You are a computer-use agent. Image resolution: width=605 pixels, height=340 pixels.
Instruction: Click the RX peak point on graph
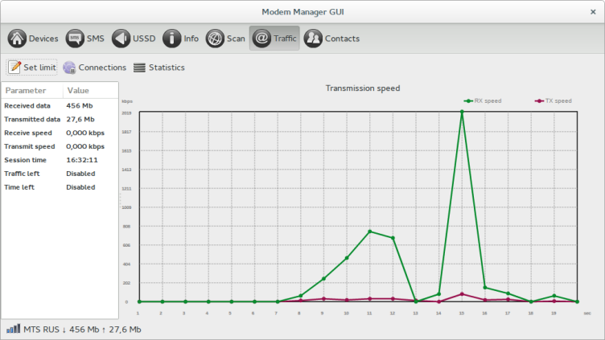coord(461,113)
